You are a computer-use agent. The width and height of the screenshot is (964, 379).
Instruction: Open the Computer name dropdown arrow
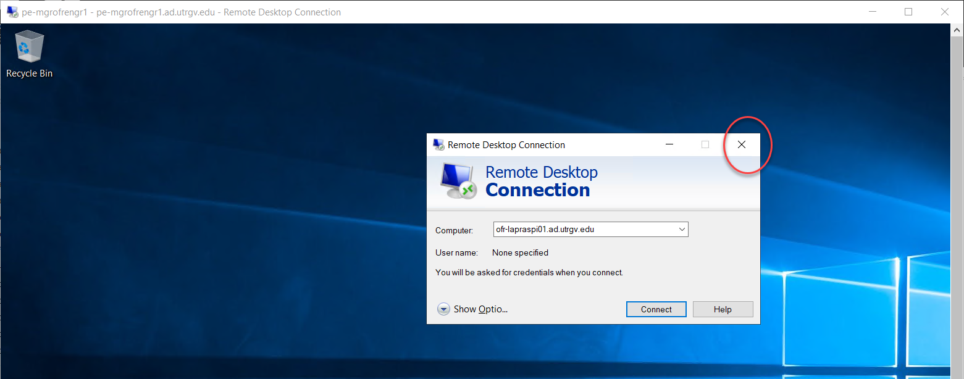tap(682, 230)
